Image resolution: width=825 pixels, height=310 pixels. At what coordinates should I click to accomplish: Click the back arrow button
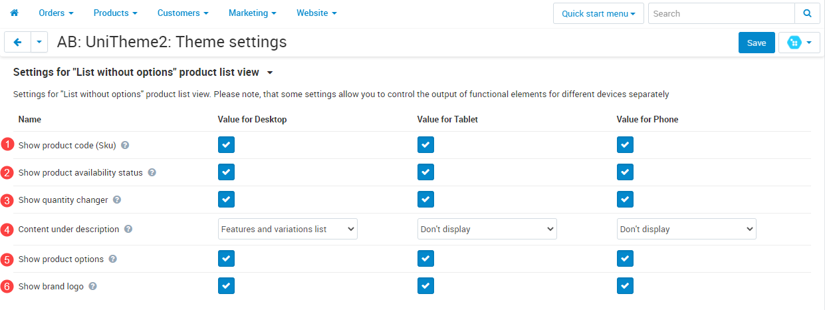[x=17, y=42]
